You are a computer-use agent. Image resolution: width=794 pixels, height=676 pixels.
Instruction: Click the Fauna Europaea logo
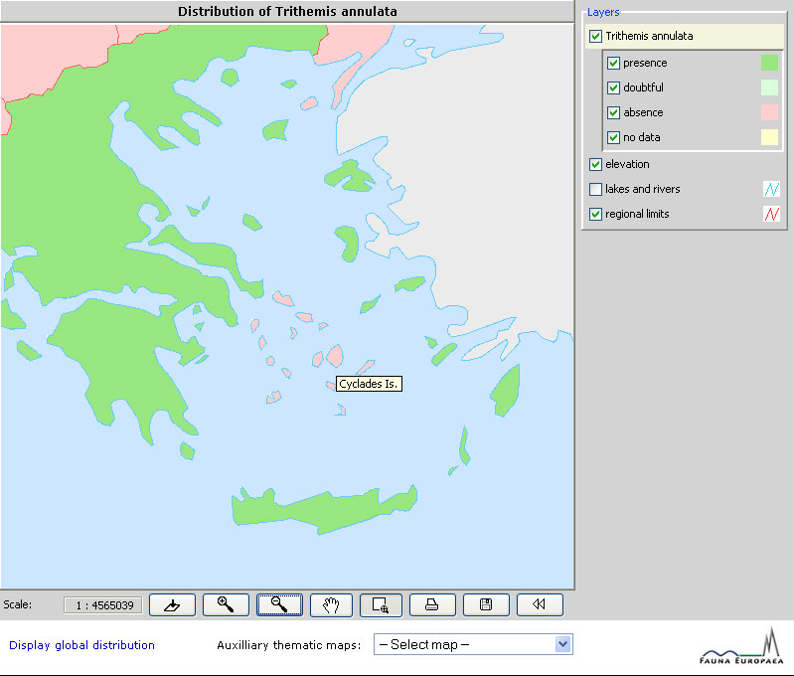coord(742,646)
